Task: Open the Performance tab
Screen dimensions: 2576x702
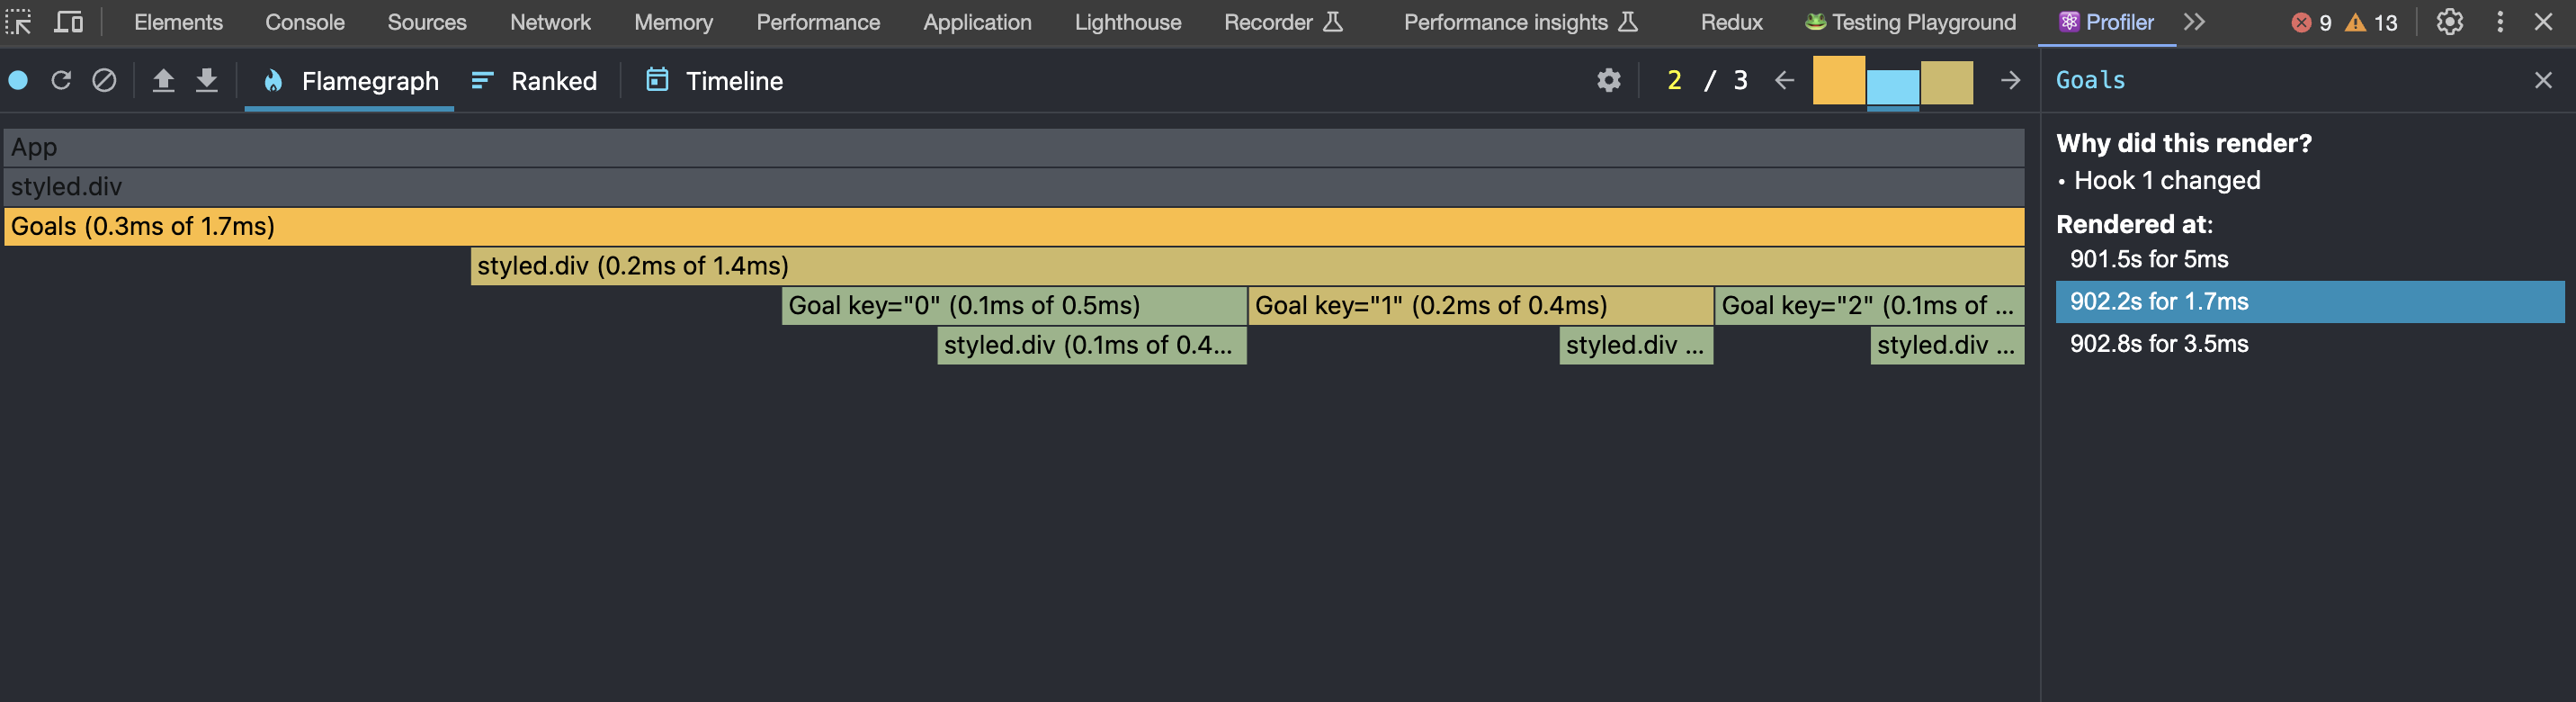Action: (x=818, y=22)
